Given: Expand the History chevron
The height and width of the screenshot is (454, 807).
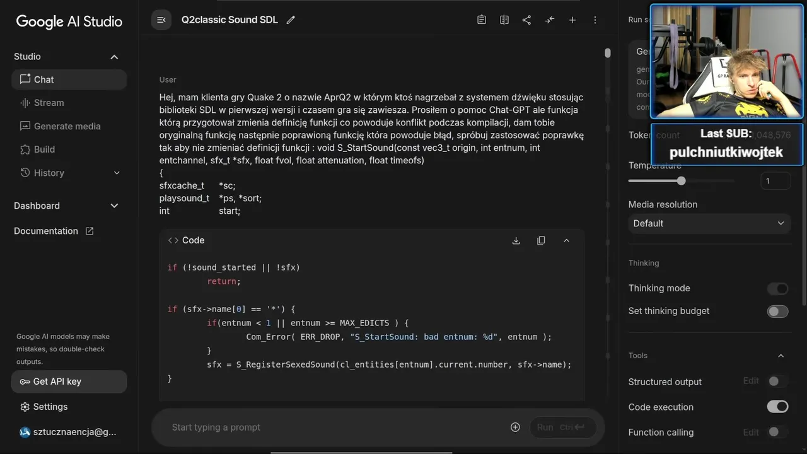Looking at the screenshot, I should (117, 173).
